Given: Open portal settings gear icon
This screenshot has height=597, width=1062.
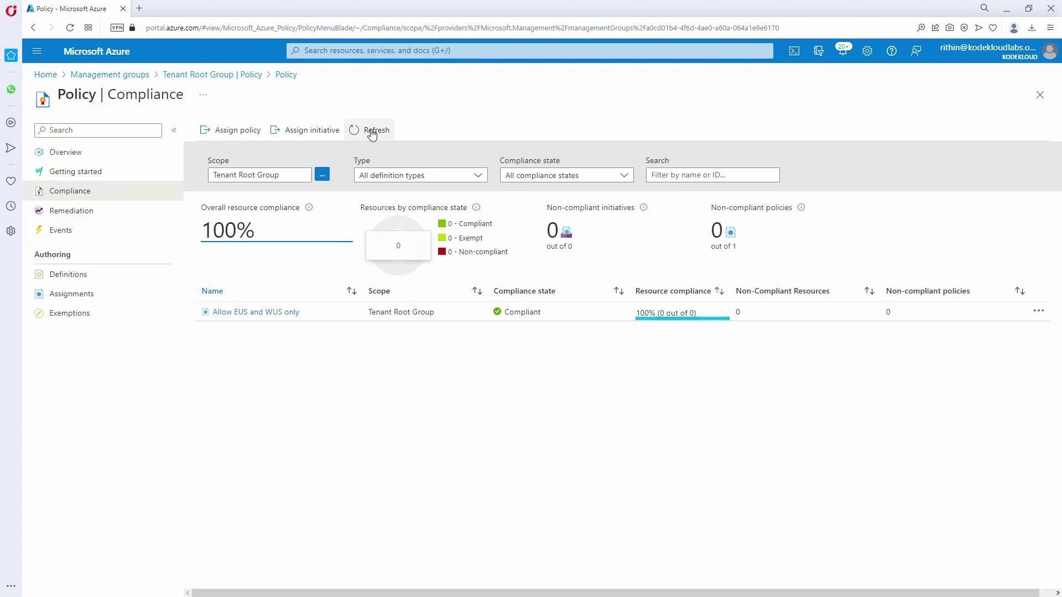Looking at the screenshot, I should [867, 51].
